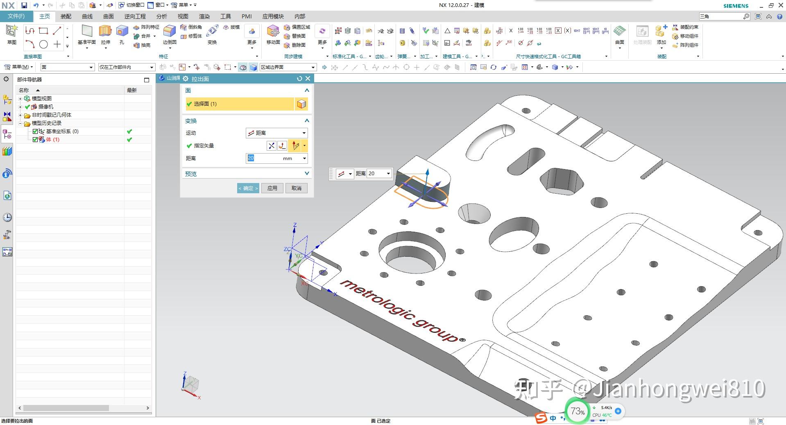This screenshot has height=425, width=786.
Task: Open the Reuse Library in the resource bar
Action: [x=7, y=151]
